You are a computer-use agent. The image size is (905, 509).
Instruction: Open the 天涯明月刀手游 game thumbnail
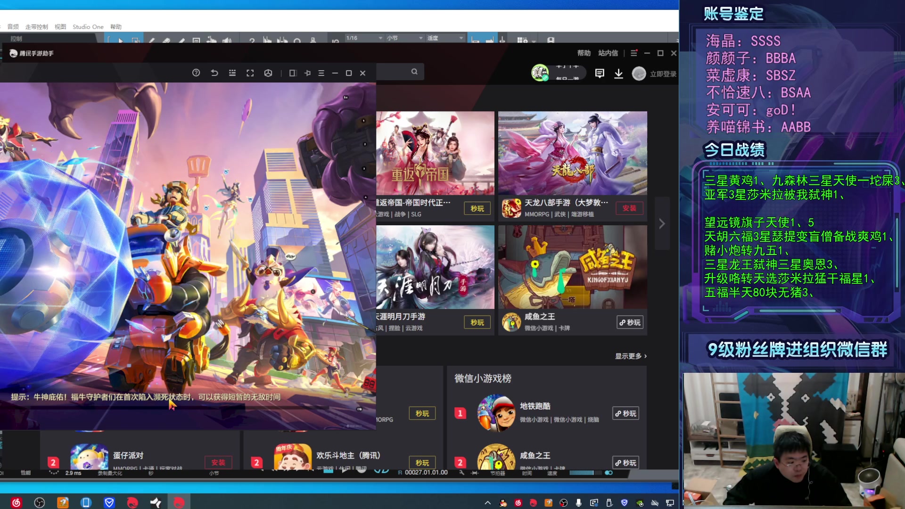coord(435,267)
